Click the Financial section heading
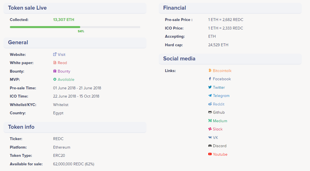 click(175, 8)
